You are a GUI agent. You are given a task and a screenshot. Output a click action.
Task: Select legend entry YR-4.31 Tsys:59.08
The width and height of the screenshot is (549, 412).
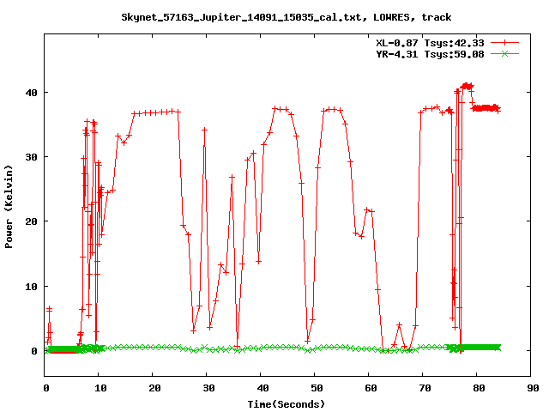pos(430,54)
